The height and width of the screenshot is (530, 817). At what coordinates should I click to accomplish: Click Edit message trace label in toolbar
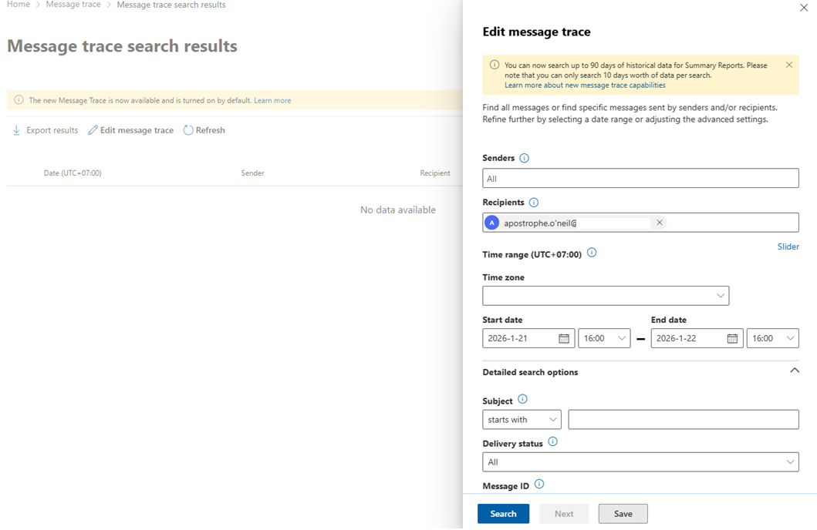coord(137,130)
